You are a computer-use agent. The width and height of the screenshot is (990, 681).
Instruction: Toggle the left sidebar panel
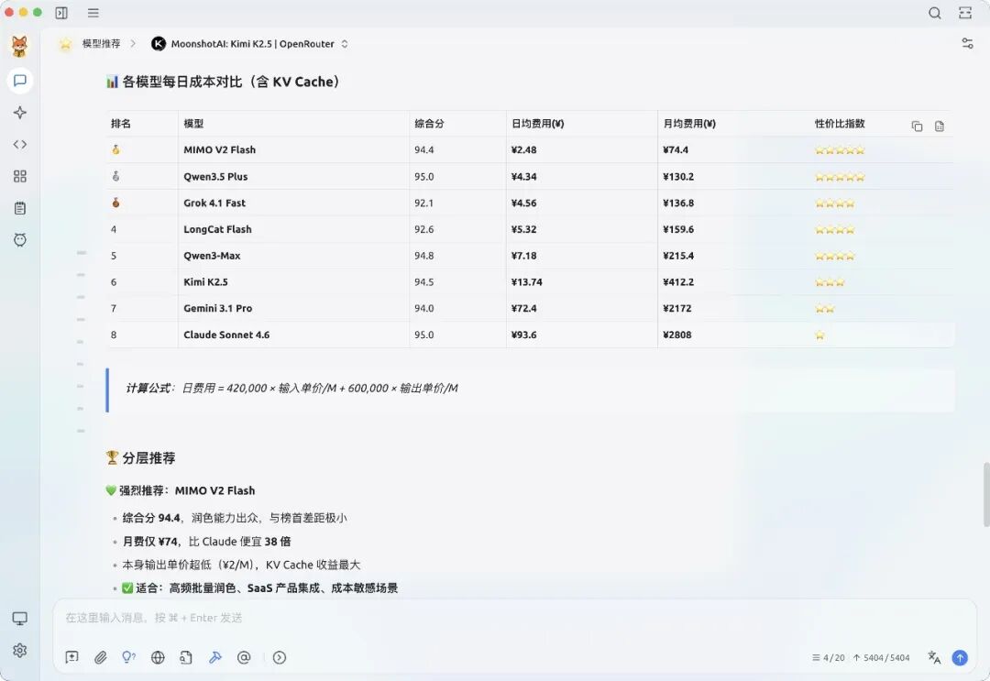point(61,13)
